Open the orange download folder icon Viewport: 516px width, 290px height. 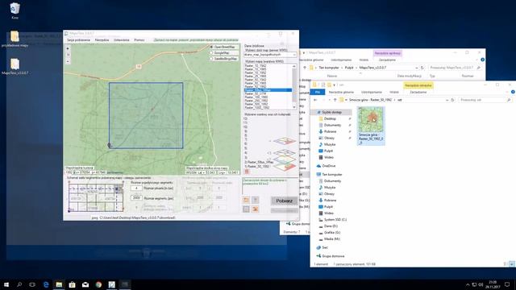tap(246, 200)
